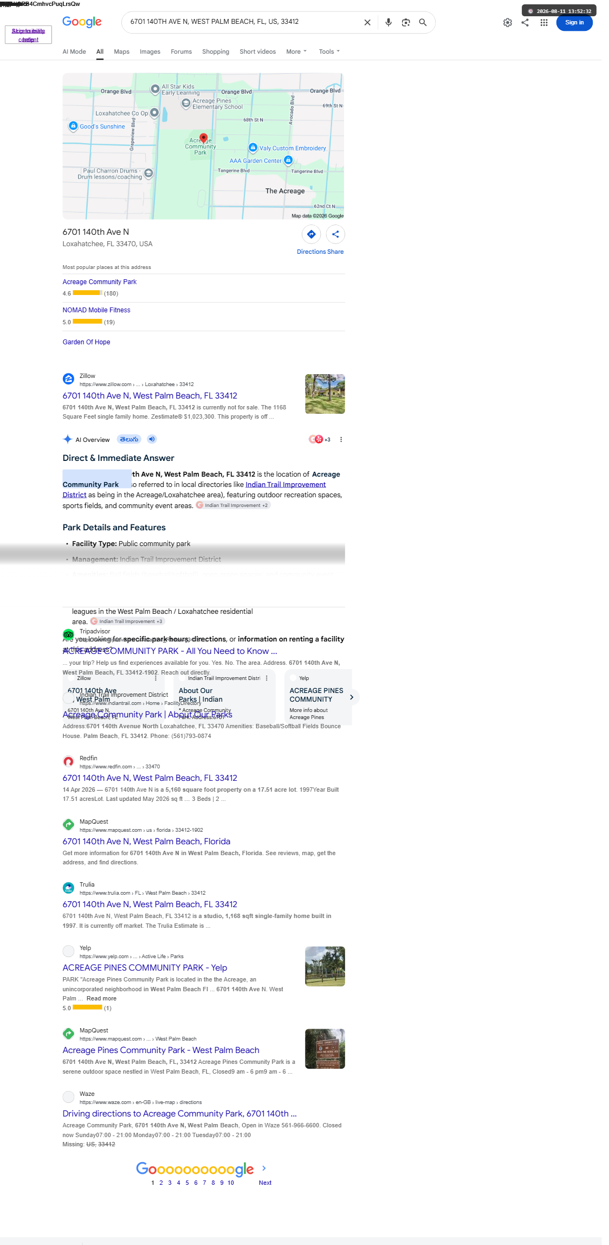Expand the More dropdown
This screenshot has width=609, height=1245.
(x=296, y=52)
